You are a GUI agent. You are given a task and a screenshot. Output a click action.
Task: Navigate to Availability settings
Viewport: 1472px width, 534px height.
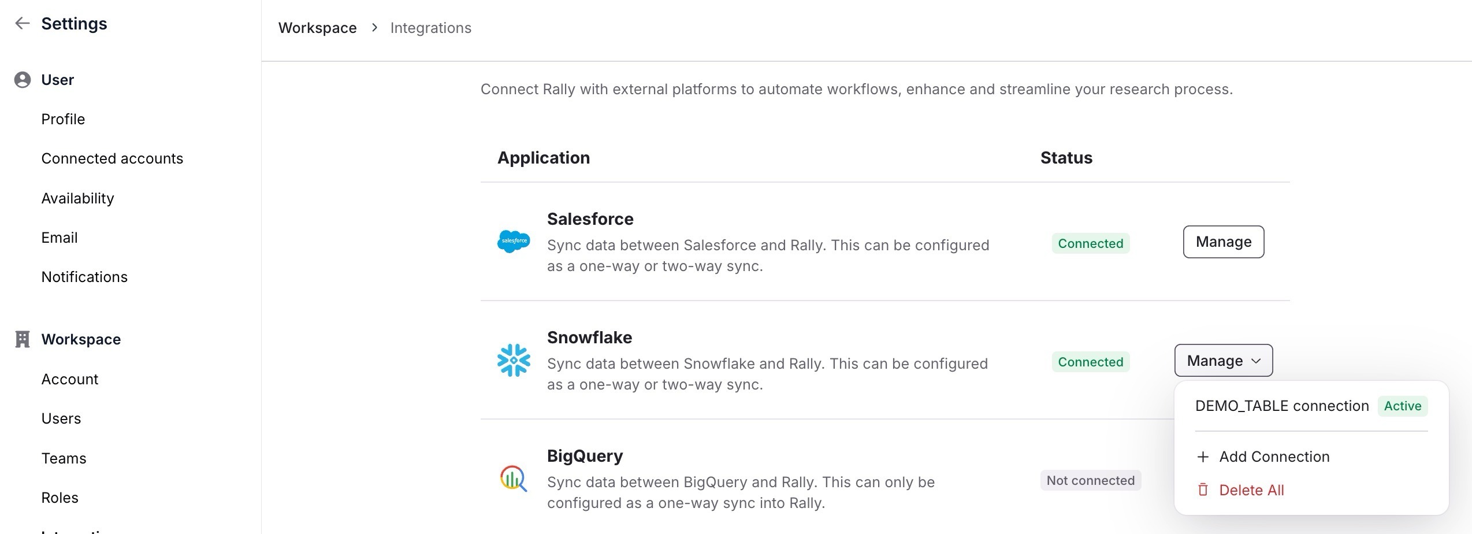pyautogui.click(x=77, y=198)
